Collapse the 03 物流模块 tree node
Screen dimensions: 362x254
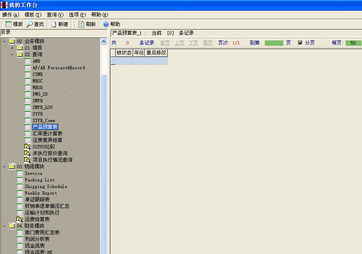click(4, 167)
